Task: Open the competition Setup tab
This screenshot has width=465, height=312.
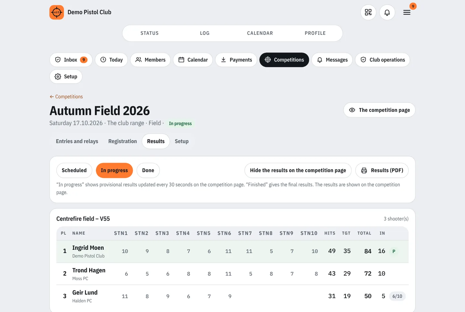Action: click(x=181, y=141)
